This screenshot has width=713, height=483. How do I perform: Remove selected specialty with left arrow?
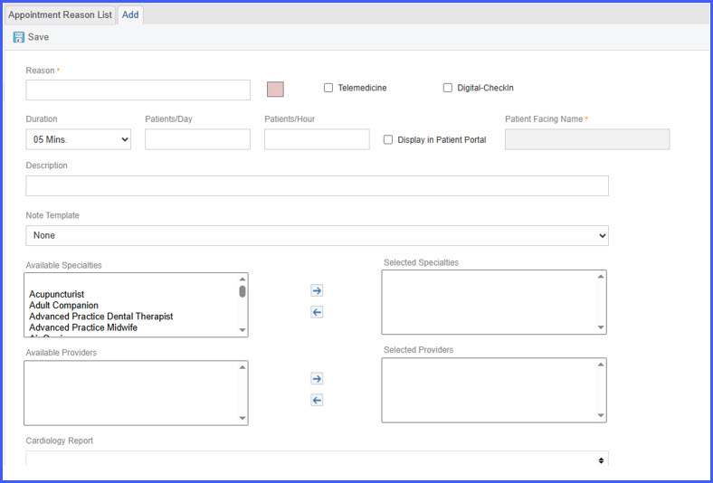coord(317,312)
